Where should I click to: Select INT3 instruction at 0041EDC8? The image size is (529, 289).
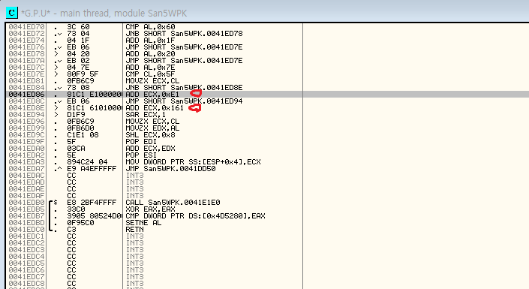click(134, 283)
